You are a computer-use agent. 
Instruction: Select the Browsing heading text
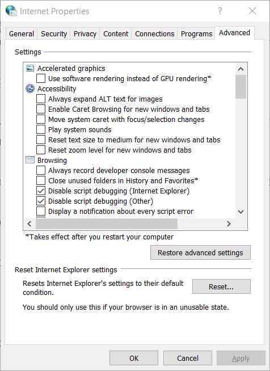[52, 160]
